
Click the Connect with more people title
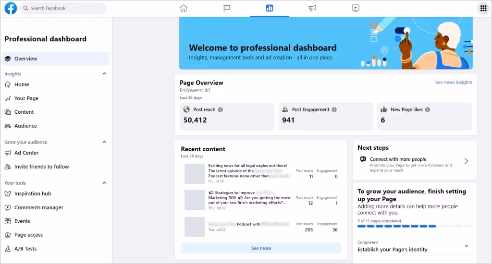tap(398, 159)
